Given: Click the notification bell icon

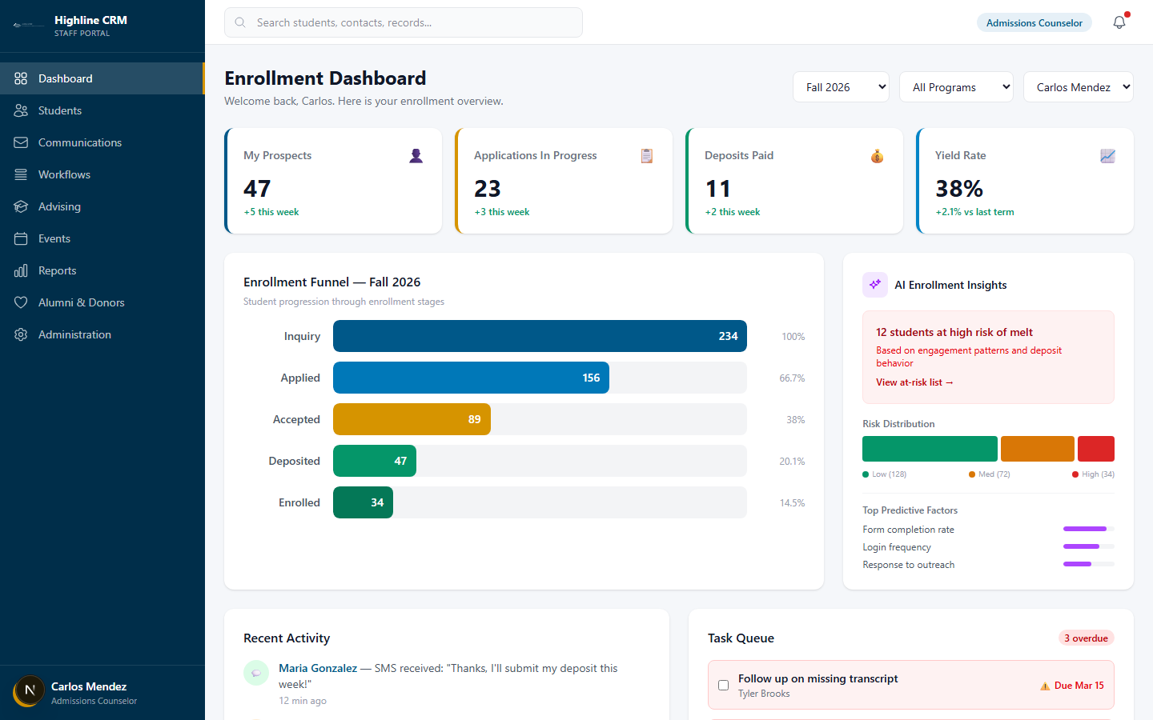Looking at the screenshot, I should [x=1119, y=22].
